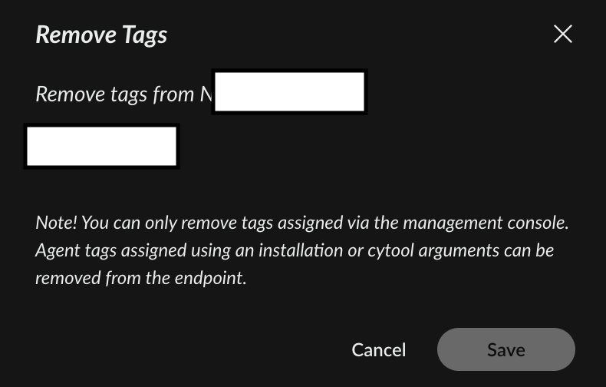Select the white box beside "Remove tags from"
The height and width of the screenshot is (387, 606).
point(289,92)
